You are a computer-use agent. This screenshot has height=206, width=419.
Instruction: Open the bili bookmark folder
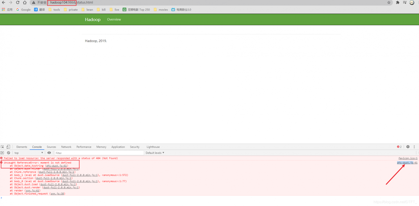click(x=101, y=9)
